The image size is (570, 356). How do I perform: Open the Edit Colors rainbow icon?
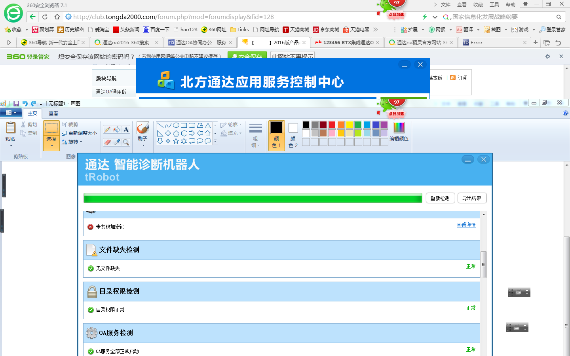pyautogui.click(x=399, y=128)
